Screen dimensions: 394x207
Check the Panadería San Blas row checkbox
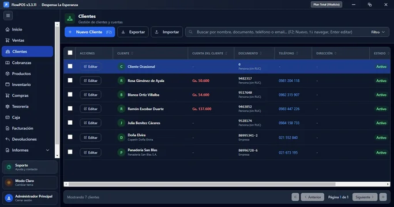(70, 152)
